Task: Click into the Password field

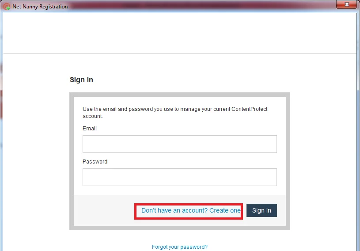Action: tap(179, 177)
